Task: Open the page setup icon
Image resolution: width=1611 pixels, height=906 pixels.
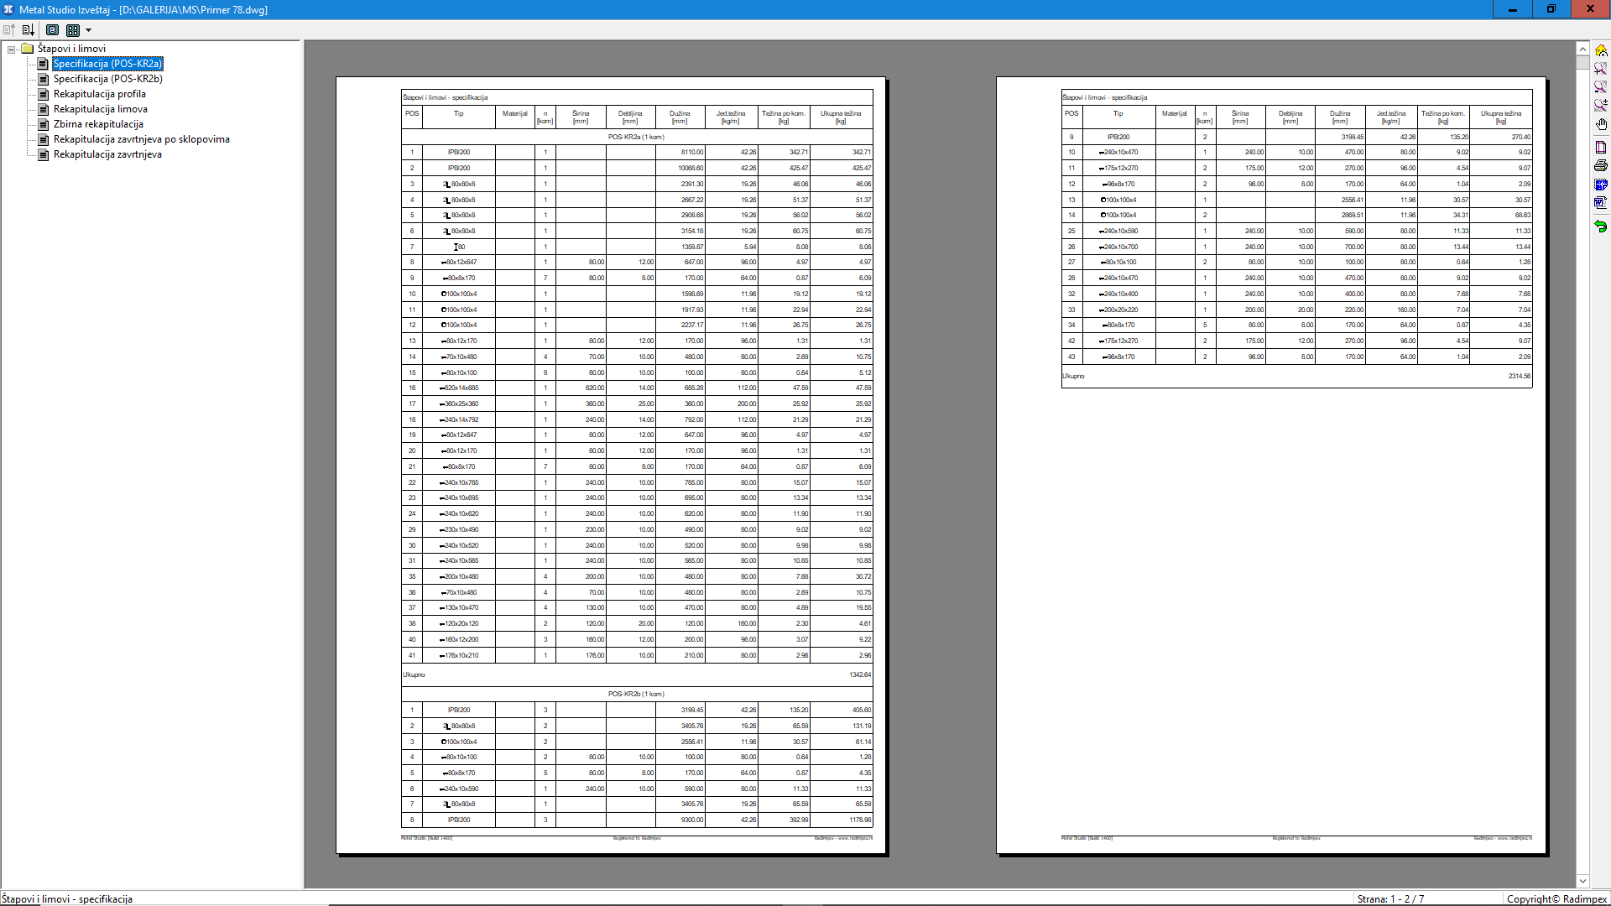Action: (x=1601, y=148)
